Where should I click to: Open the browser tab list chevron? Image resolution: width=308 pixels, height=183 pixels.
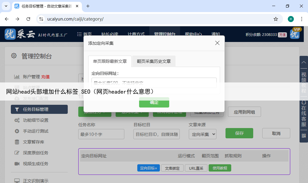[6, 6]
